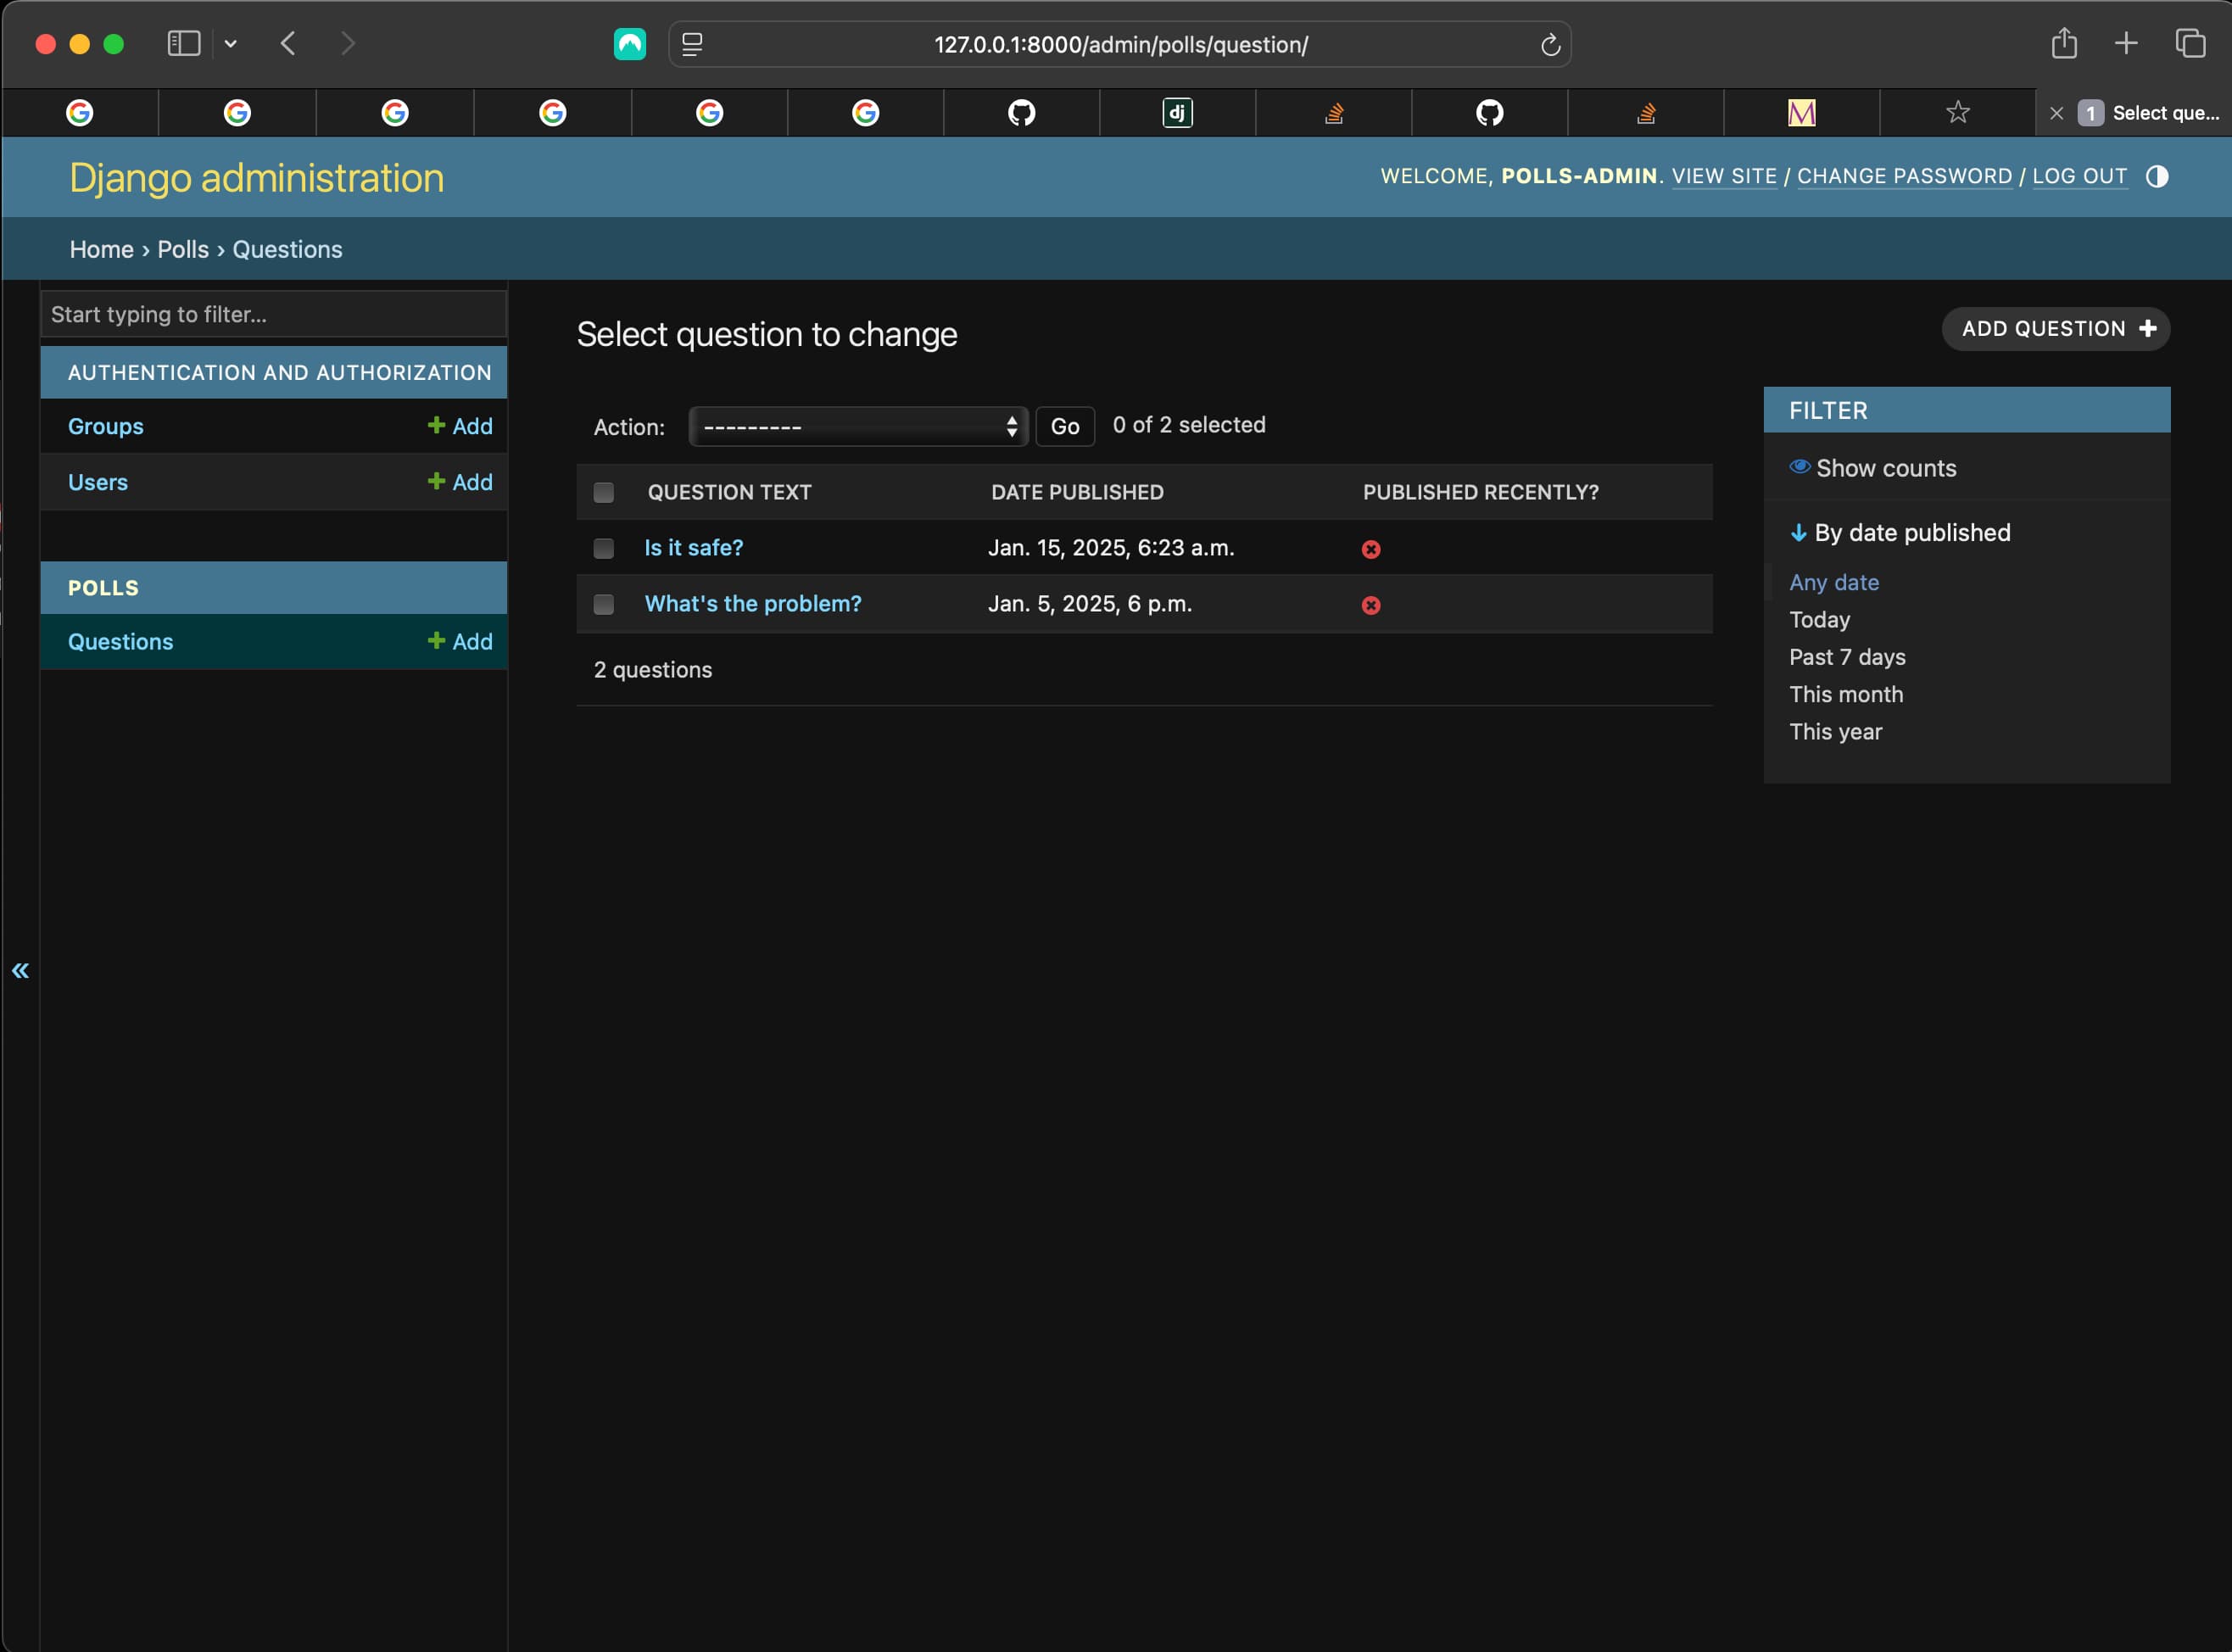This screenshot has height=1652, width=2232.
Task: Click 'Jan. 15, 2025, 6:23 a.m.' cell
Action: [x=1111, y=548]
